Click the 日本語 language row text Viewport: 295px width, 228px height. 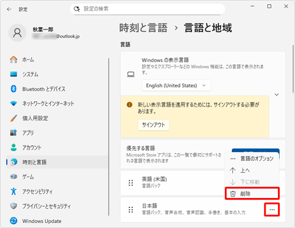tap(149, 206)
